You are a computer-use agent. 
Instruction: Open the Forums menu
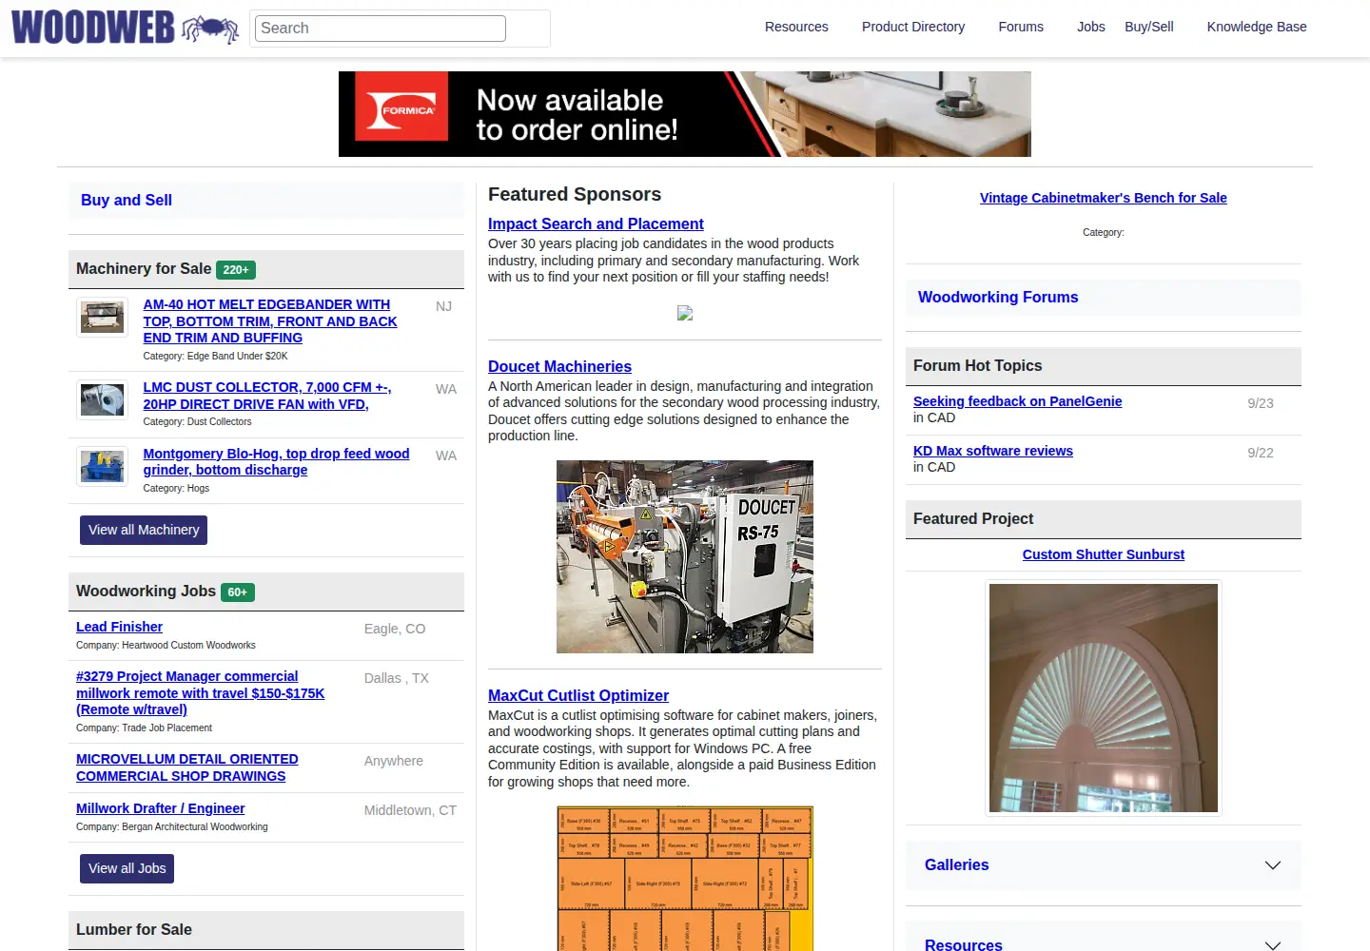pos(1021,27)
